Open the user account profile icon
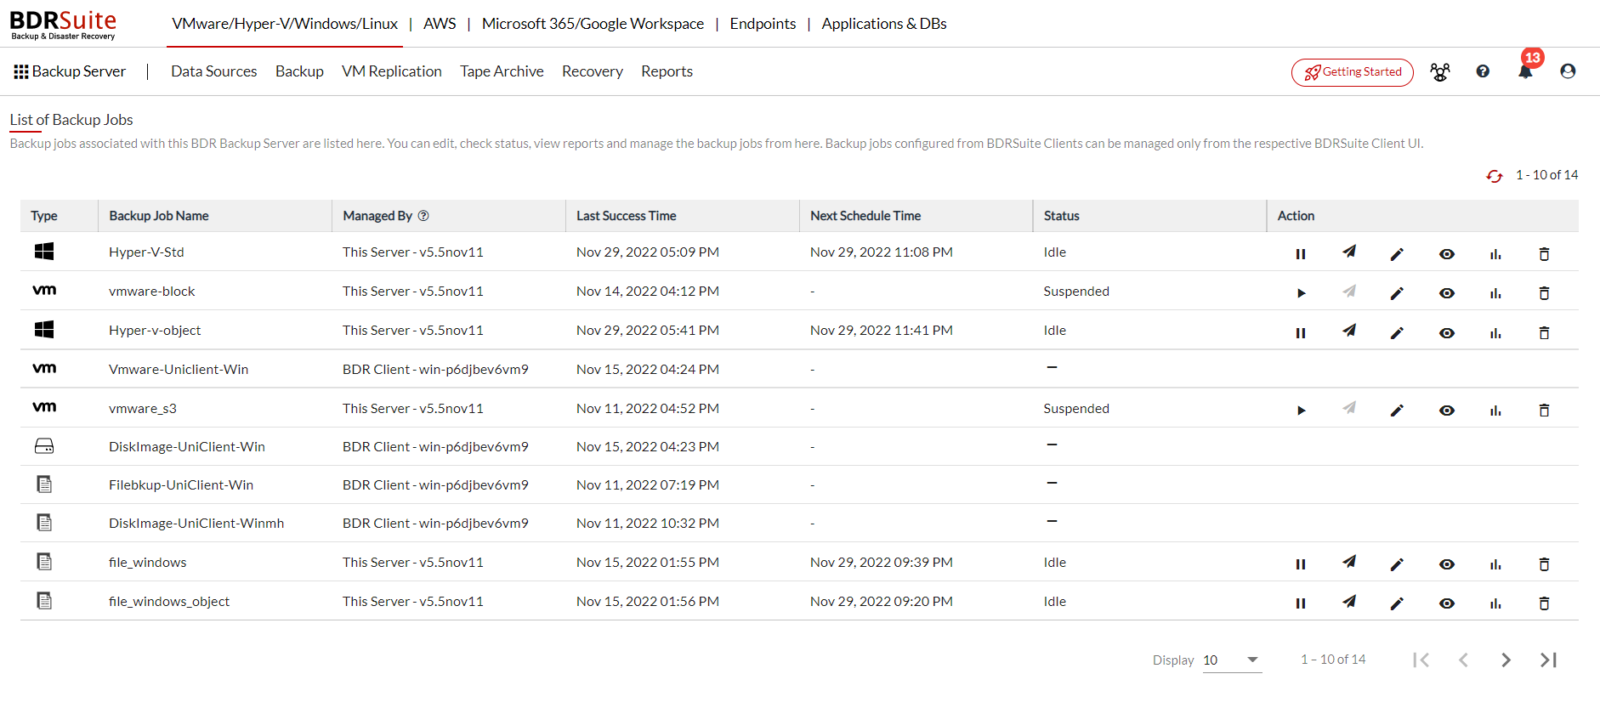Screen dimensions: 1600x708 click(x=1568, y=71)
